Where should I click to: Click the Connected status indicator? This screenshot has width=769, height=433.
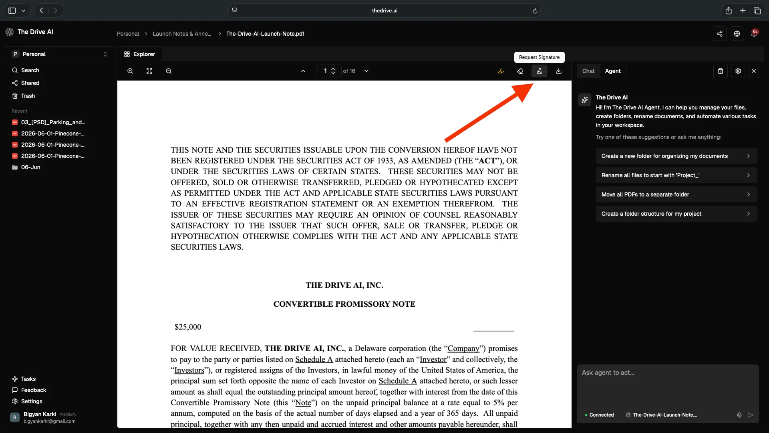pos(599,415)
